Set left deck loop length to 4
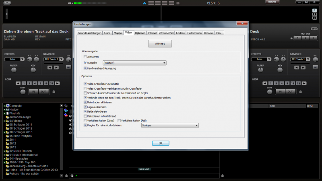The height and width of the screenshot is (181, 322). [35, 83]
